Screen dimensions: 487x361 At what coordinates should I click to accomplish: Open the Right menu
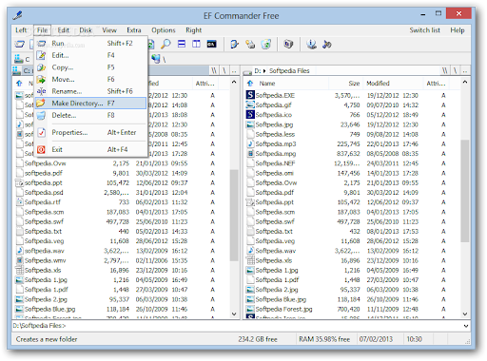pos(193,30)
